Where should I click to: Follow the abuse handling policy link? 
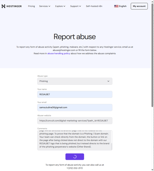tap(59, 53)
